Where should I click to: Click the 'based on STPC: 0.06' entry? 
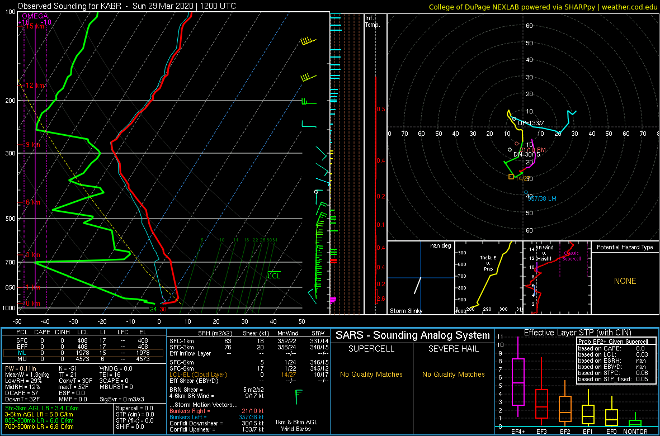point(613,372)
